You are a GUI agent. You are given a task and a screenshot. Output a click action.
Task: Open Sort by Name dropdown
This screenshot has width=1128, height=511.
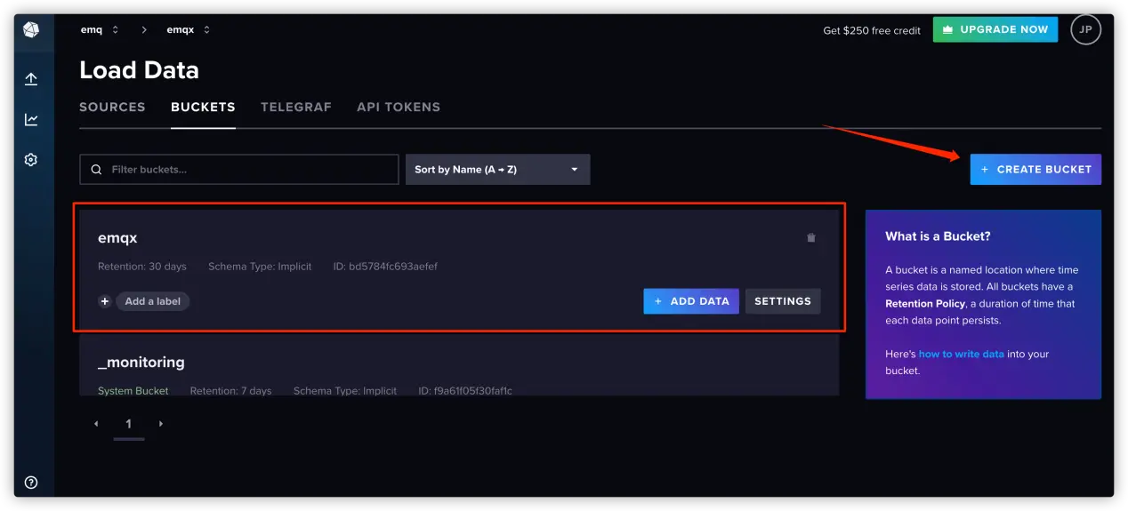point(497,170)
